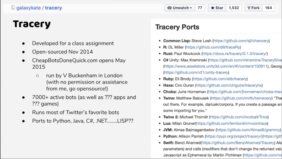Screen dimensions: 282x159
Task: Click 'Developed for a class assignment' bullet
Action: coord(73,43)
